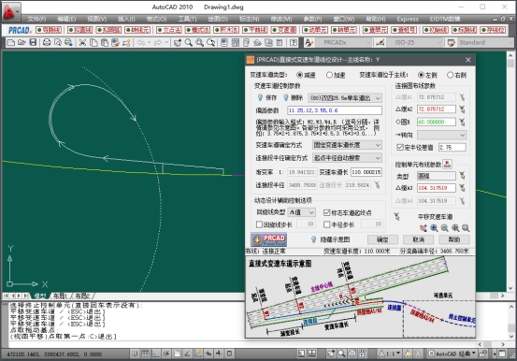Open the 变速车道确定方式 dropdown

pos(347,145)
